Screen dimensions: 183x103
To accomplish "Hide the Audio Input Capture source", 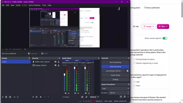I will pos(55,62).
